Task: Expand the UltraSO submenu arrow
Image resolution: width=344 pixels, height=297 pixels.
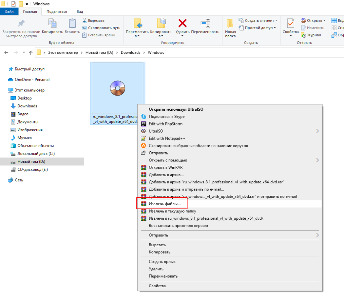Action: tap(317, 131)
